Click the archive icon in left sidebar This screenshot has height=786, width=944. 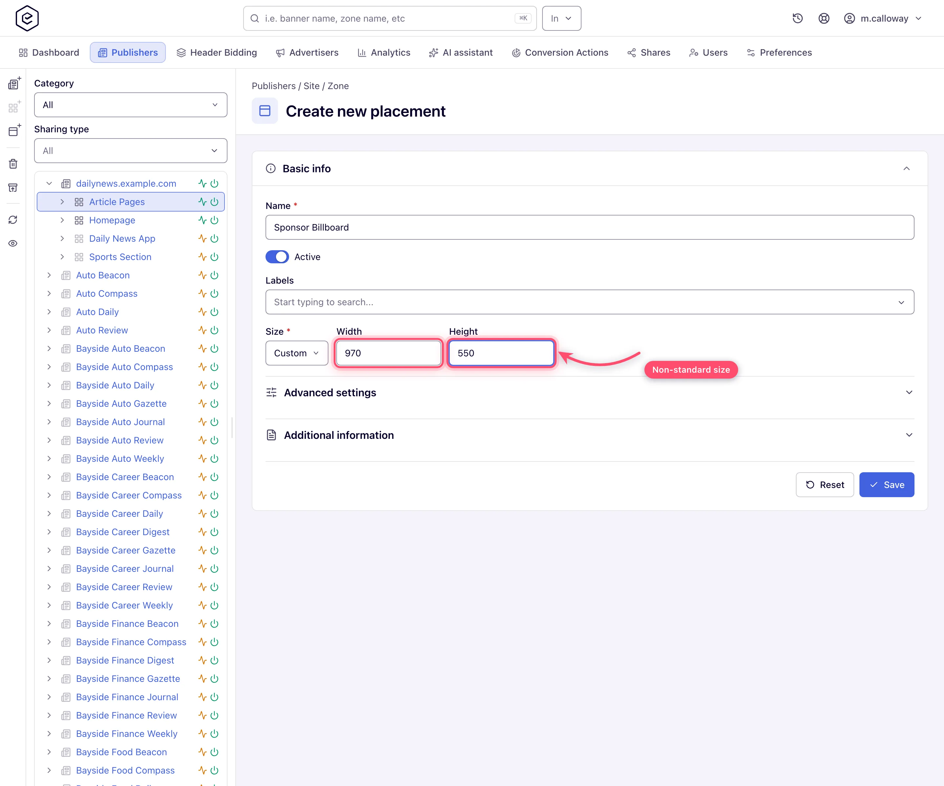point(13,187)
